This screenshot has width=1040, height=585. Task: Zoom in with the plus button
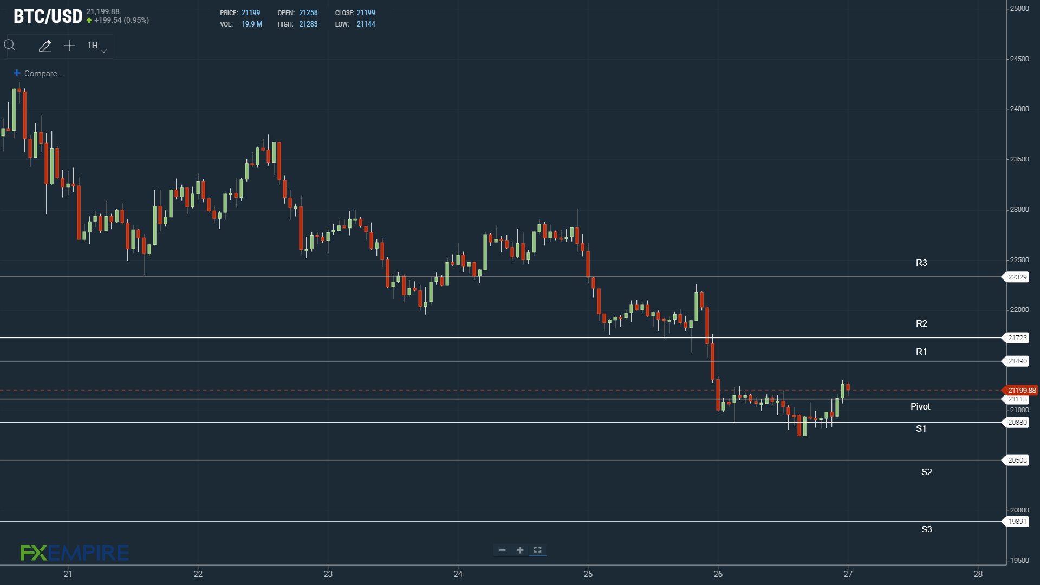click(x=520, y=550)
